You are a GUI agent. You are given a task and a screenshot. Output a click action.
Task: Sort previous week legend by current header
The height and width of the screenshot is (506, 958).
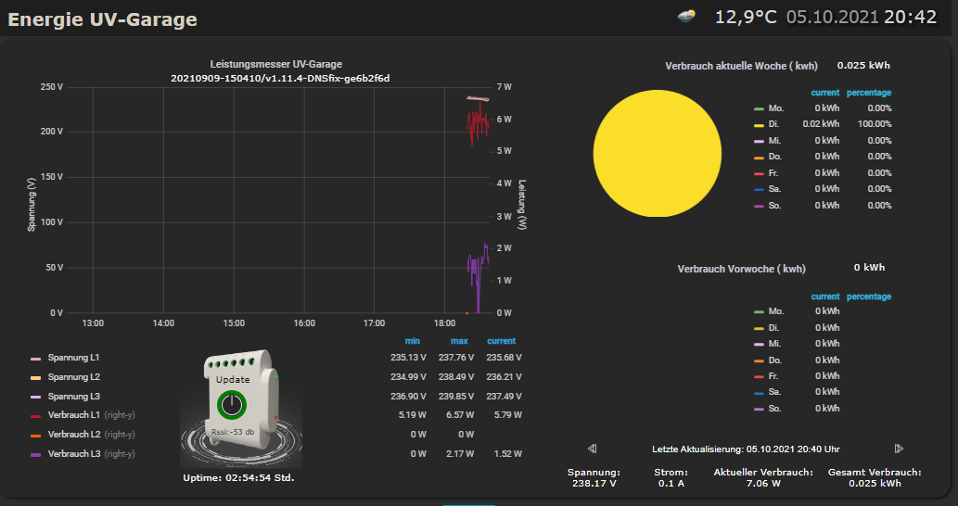coord(824,297)
